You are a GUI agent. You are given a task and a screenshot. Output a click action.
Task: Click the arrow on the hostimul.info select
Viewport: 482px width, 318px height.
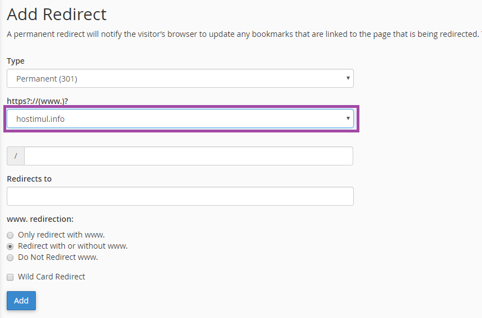tap(348, 118)
